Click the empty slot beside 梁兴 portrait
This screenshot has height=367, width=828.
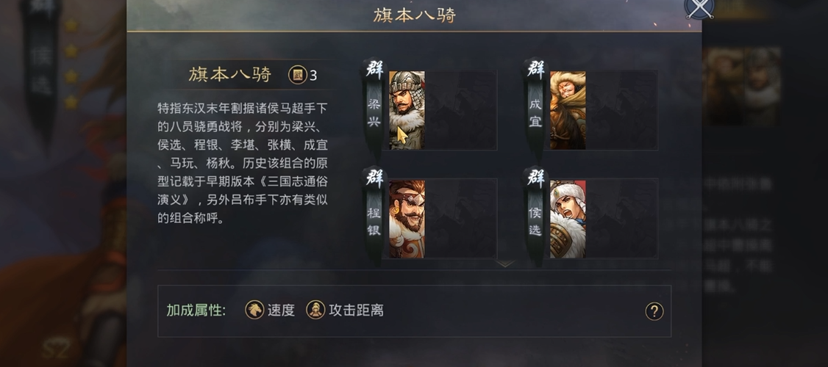click(460, 110)
